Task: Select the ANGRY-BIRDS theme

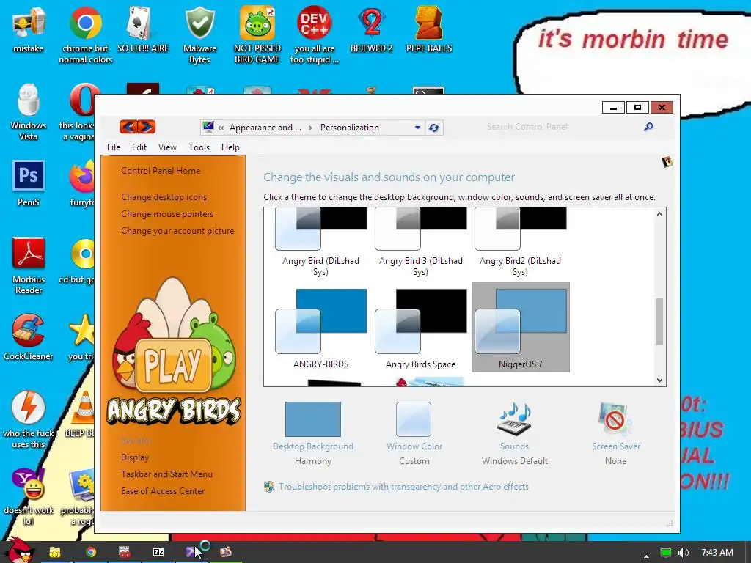Action: (320, 327)
